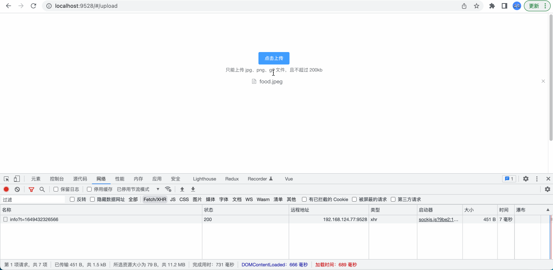Switch to the Lighthouse tab

pos(205,179)
